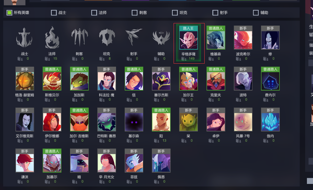Choose hero 阳 with 13 matches

coord(161,120)
